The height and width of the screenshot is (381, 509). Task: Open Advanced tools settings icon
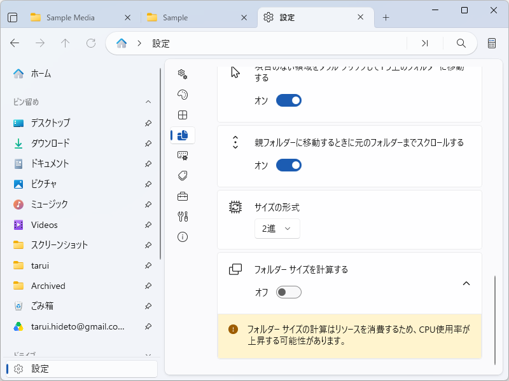pos(183,217)
